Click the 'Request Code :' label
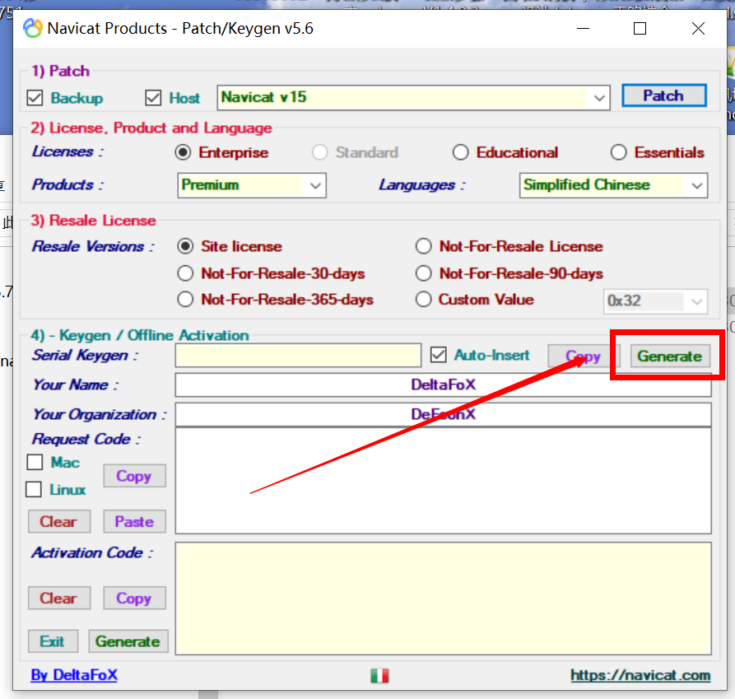The image size is (735, 699). tap(86, 440)
